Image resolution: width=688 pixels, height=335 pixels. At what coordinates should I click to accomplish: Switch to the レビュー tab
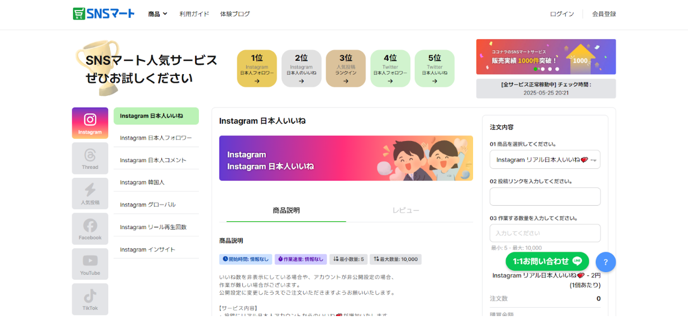(405, 211)
